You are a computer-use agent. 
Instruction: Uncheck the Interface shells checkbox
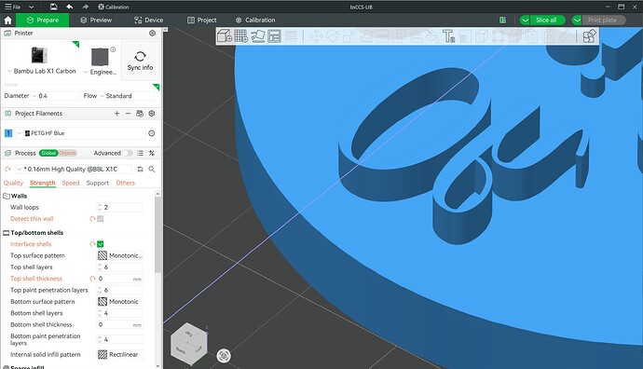[101, 244]
